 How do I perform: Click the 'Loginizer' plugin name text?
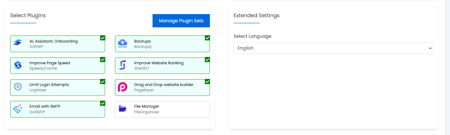(38, 90)
